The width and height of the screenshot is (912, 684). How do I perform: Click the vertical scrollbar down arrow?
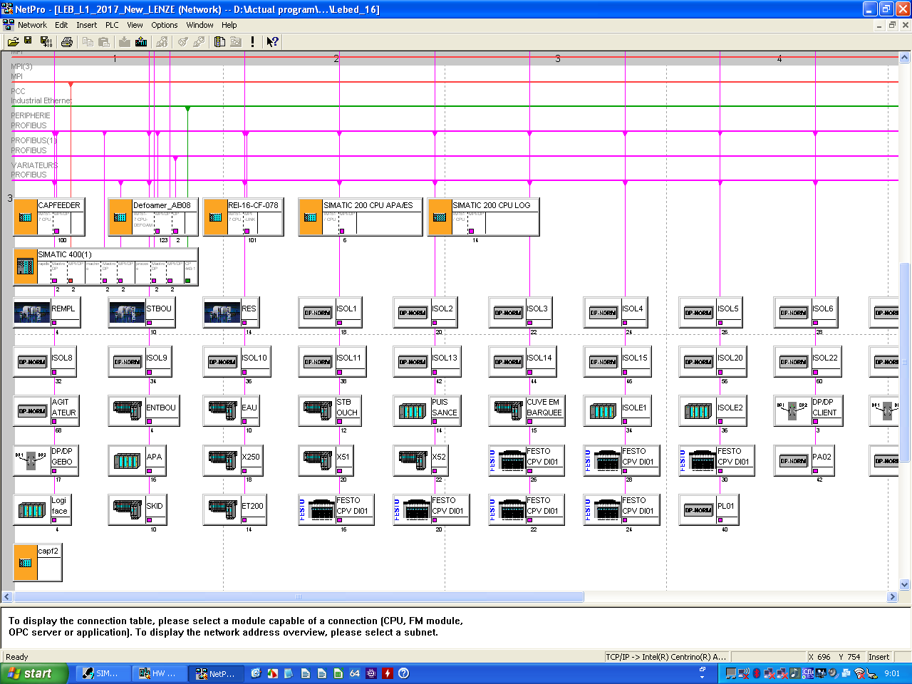(x=905, y=585)
